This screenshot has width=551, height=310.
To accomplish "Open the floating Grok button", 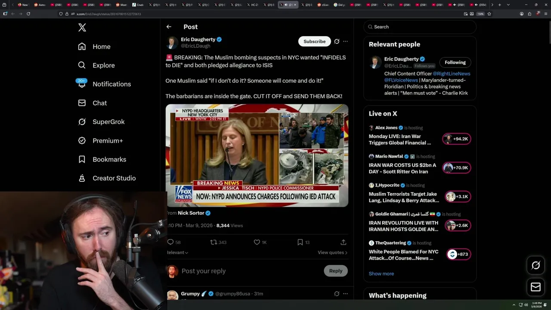I will (x=536, y=266).
